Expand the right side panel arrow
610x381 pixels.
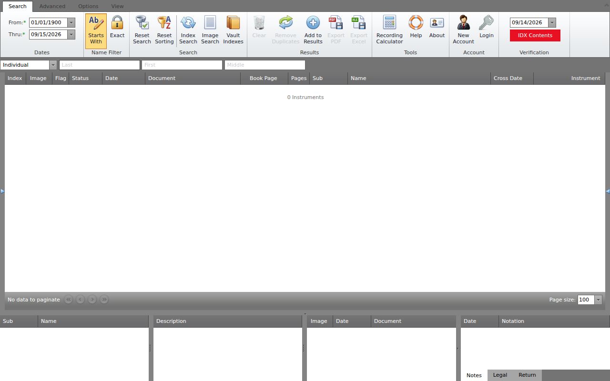[x=608, y=191]
